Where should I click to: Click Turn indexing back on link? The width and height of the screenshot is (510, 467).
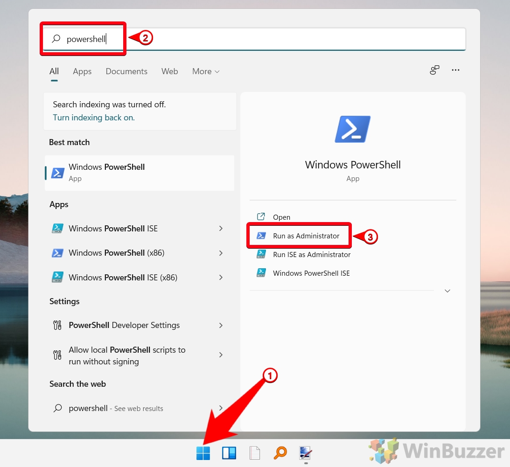94,118
